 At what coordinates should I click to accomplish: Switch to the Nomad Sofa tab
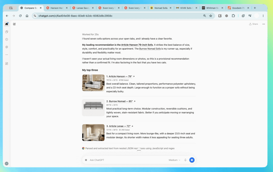pyautogui.click(x=161, y=8)
